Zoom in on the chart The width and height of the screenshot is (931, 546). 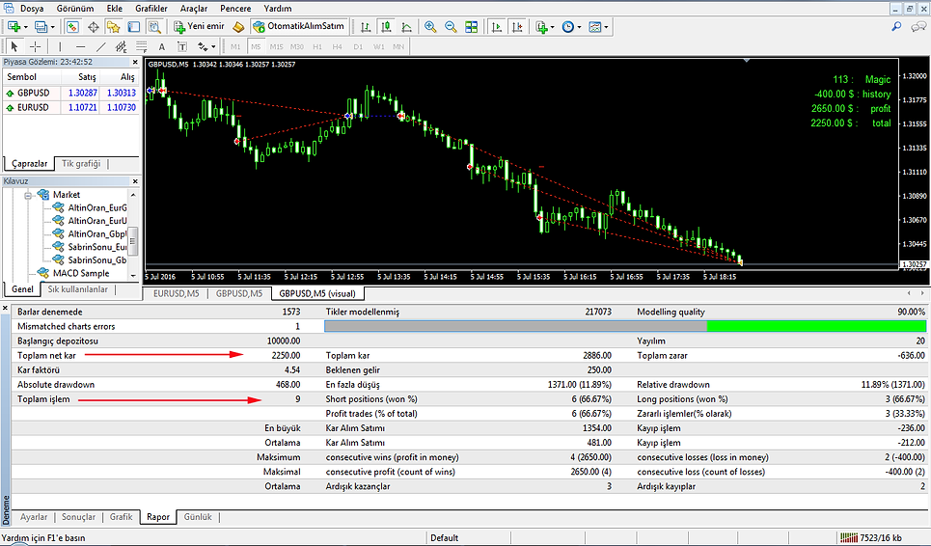pos(430,27)
